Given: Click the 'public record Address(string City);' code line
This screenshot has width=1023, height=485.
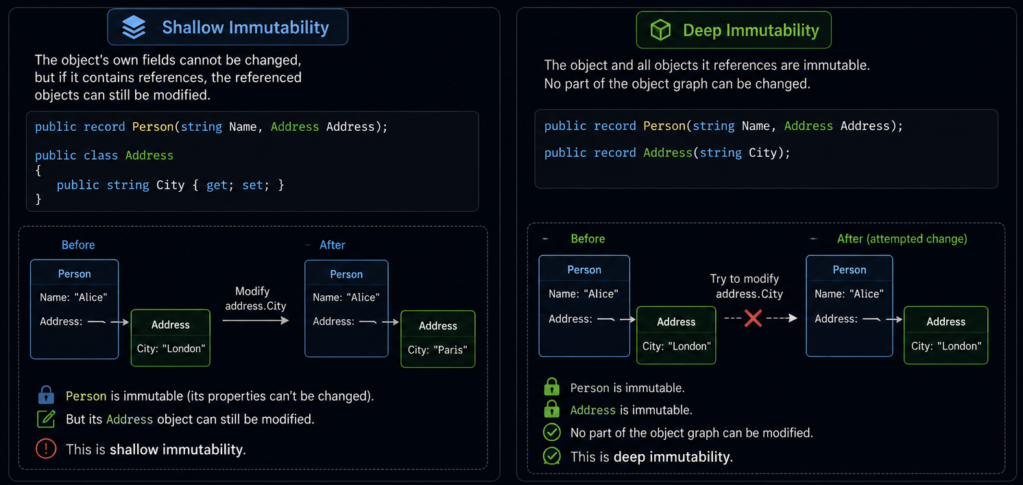Looking at the screenshot, I should [667, 153].
